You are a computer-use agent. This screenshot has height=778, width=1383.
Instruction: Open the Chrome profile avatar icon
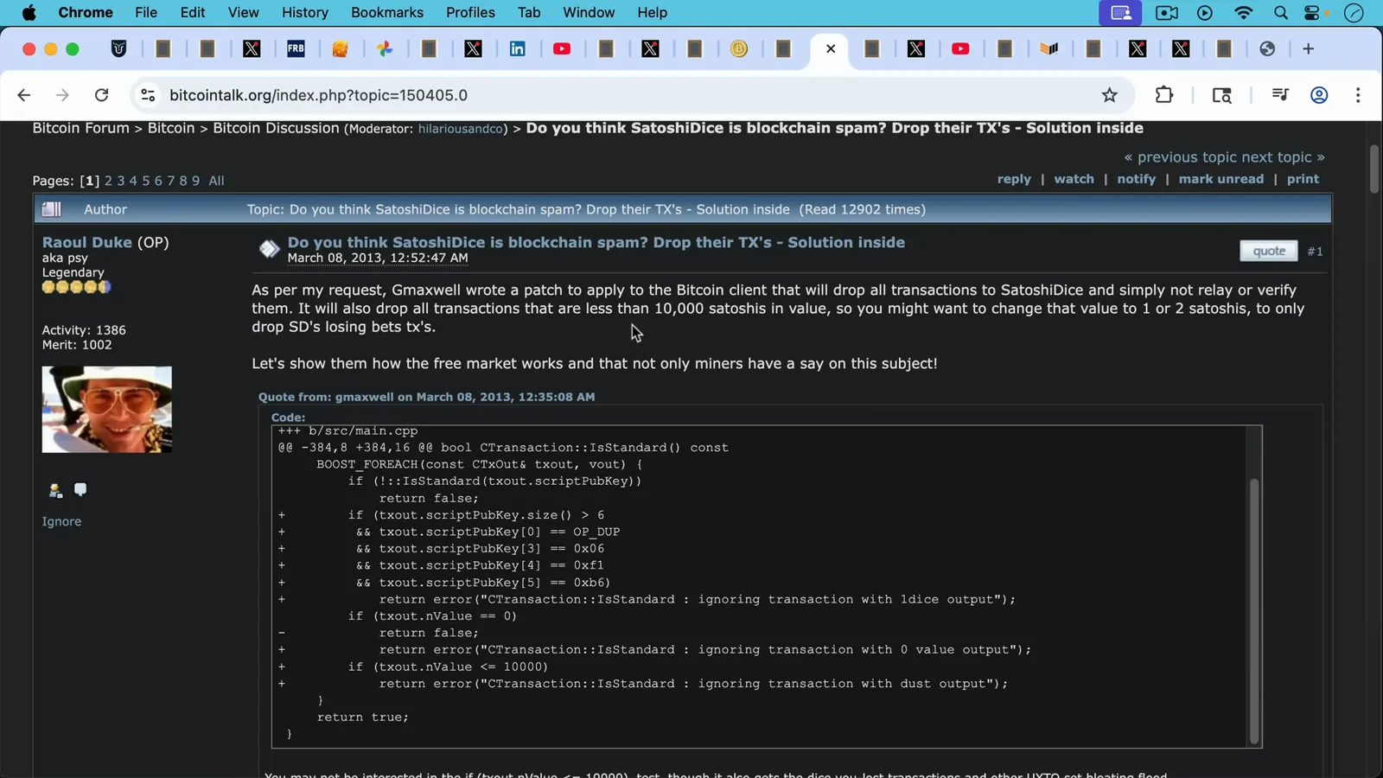(1319, 95)
